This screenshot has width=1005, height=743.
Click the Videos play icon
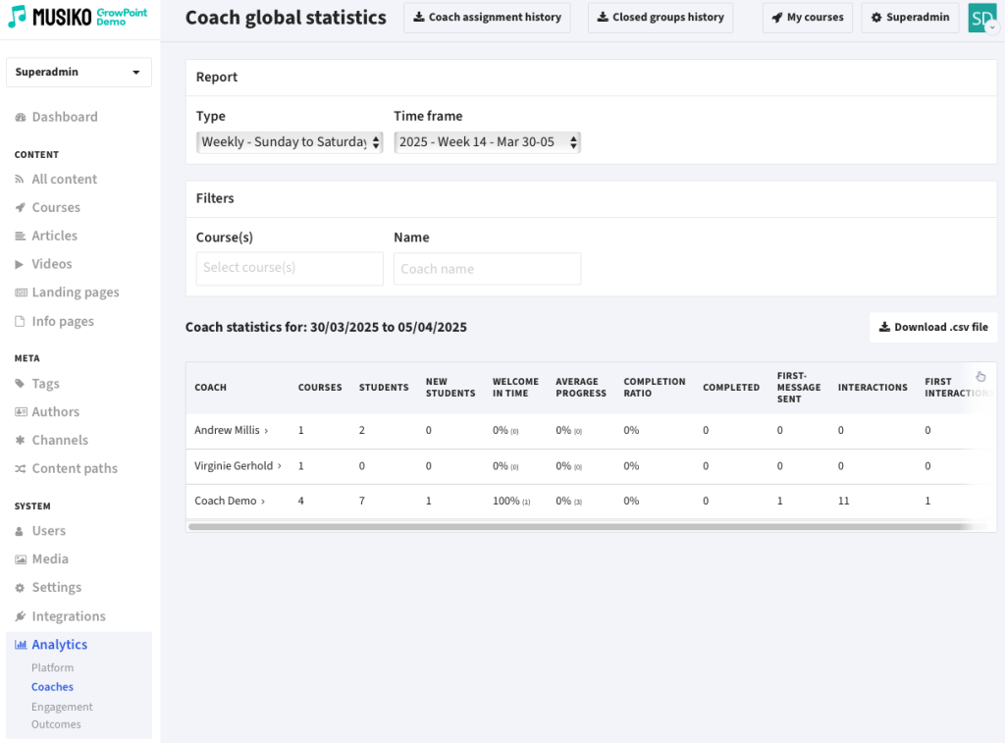[x=20, y=264]
